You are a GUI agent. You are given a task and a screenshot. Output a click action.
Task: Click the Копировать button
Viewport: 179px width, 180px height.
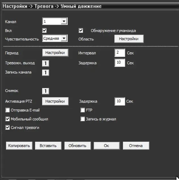pos(19,146)
